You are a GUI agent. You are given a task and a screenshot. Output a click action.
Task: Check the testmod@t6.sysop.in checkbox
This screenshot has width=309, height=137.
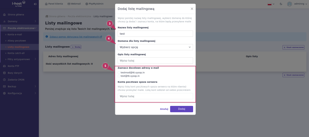click(119, 73)
